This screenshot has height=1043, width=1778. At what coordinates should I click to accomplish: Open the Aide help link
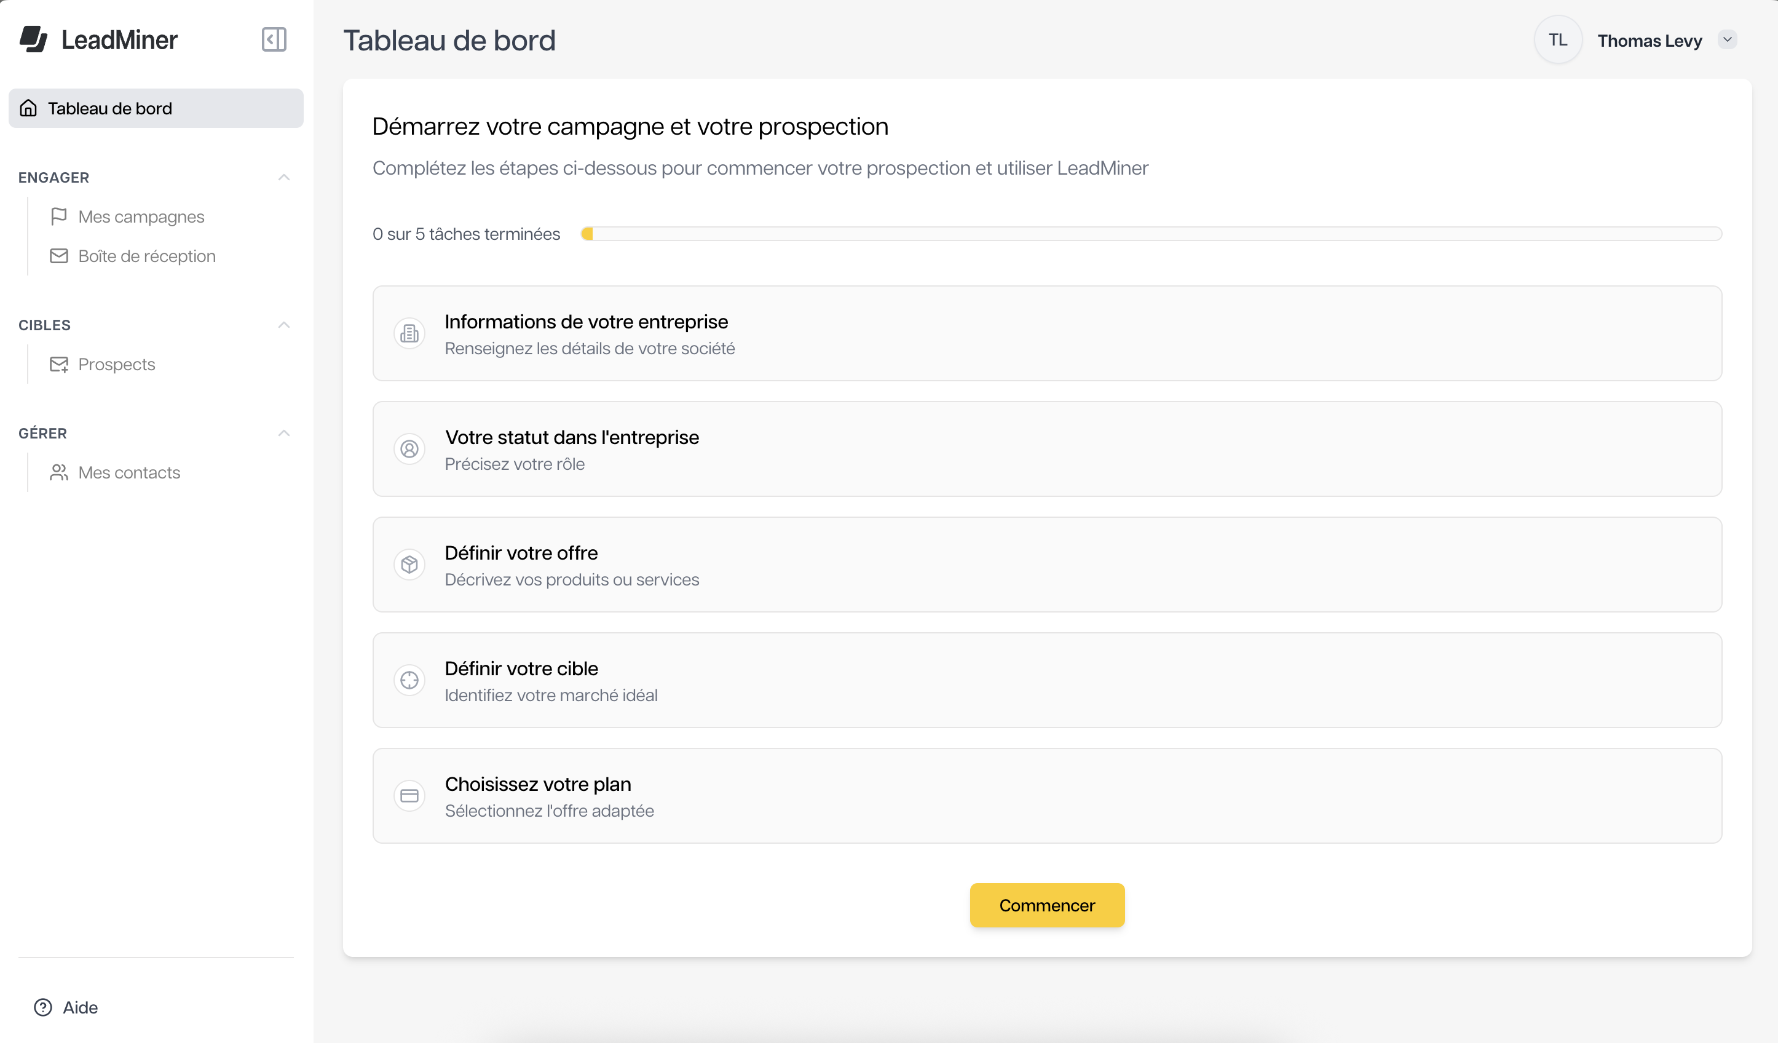pos(66,1008)
